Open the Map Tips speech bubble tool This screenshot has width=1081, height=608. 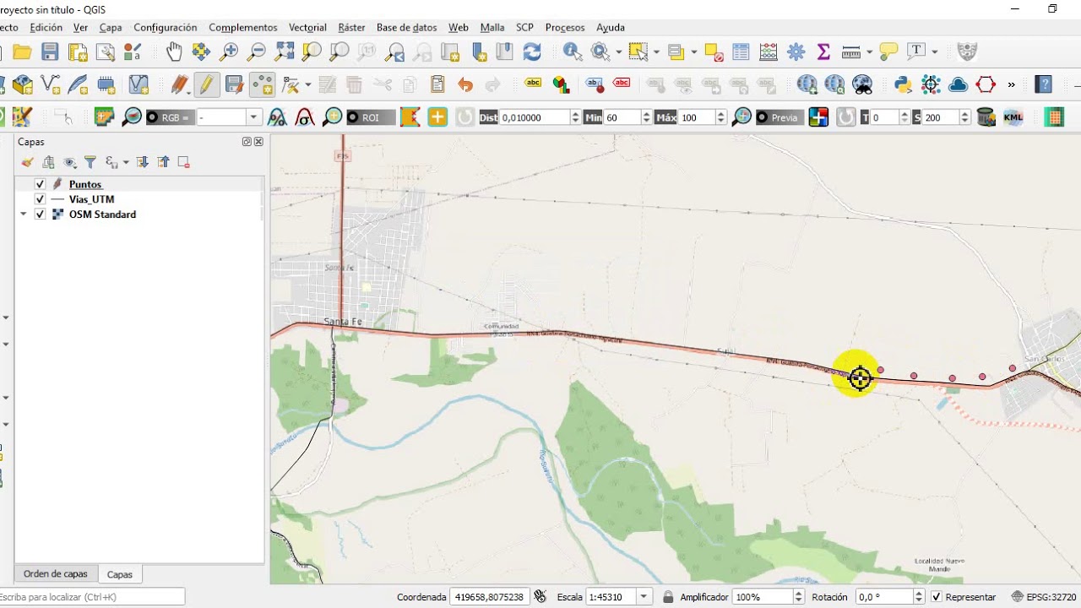click(x=888, y=52)
